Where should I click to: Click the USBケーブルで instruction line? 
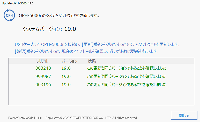(x=97, y=44)
